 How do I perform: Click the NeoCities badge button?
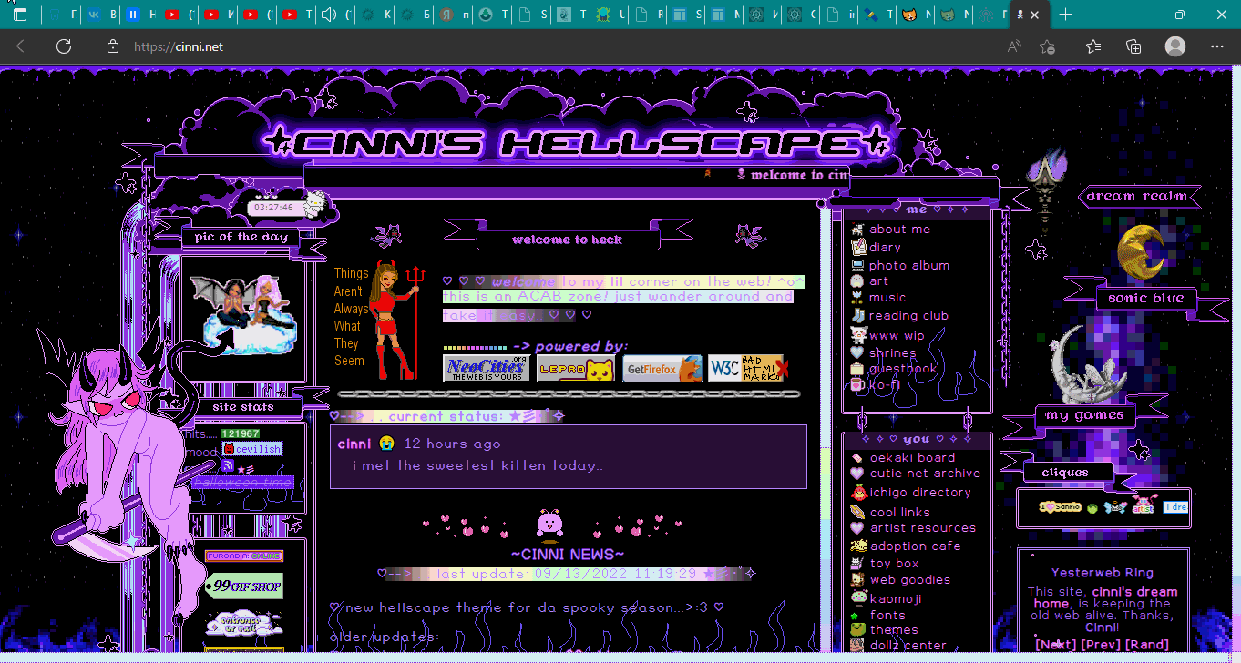tap(486, 368)
